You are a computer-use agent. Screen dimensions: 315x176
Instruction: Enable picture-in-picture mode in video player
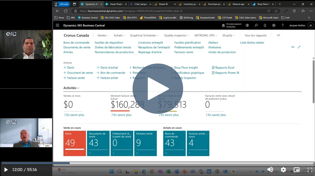296,170
